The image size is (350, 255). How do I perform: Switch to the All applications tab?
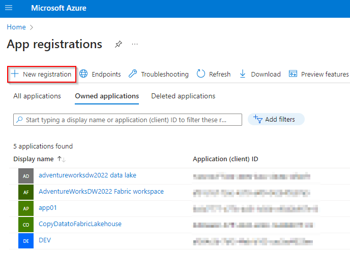pyautogui.click(x=37, y=96)
